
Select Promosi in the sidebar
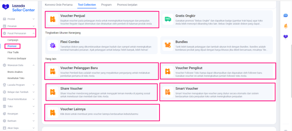pos(12,46)
